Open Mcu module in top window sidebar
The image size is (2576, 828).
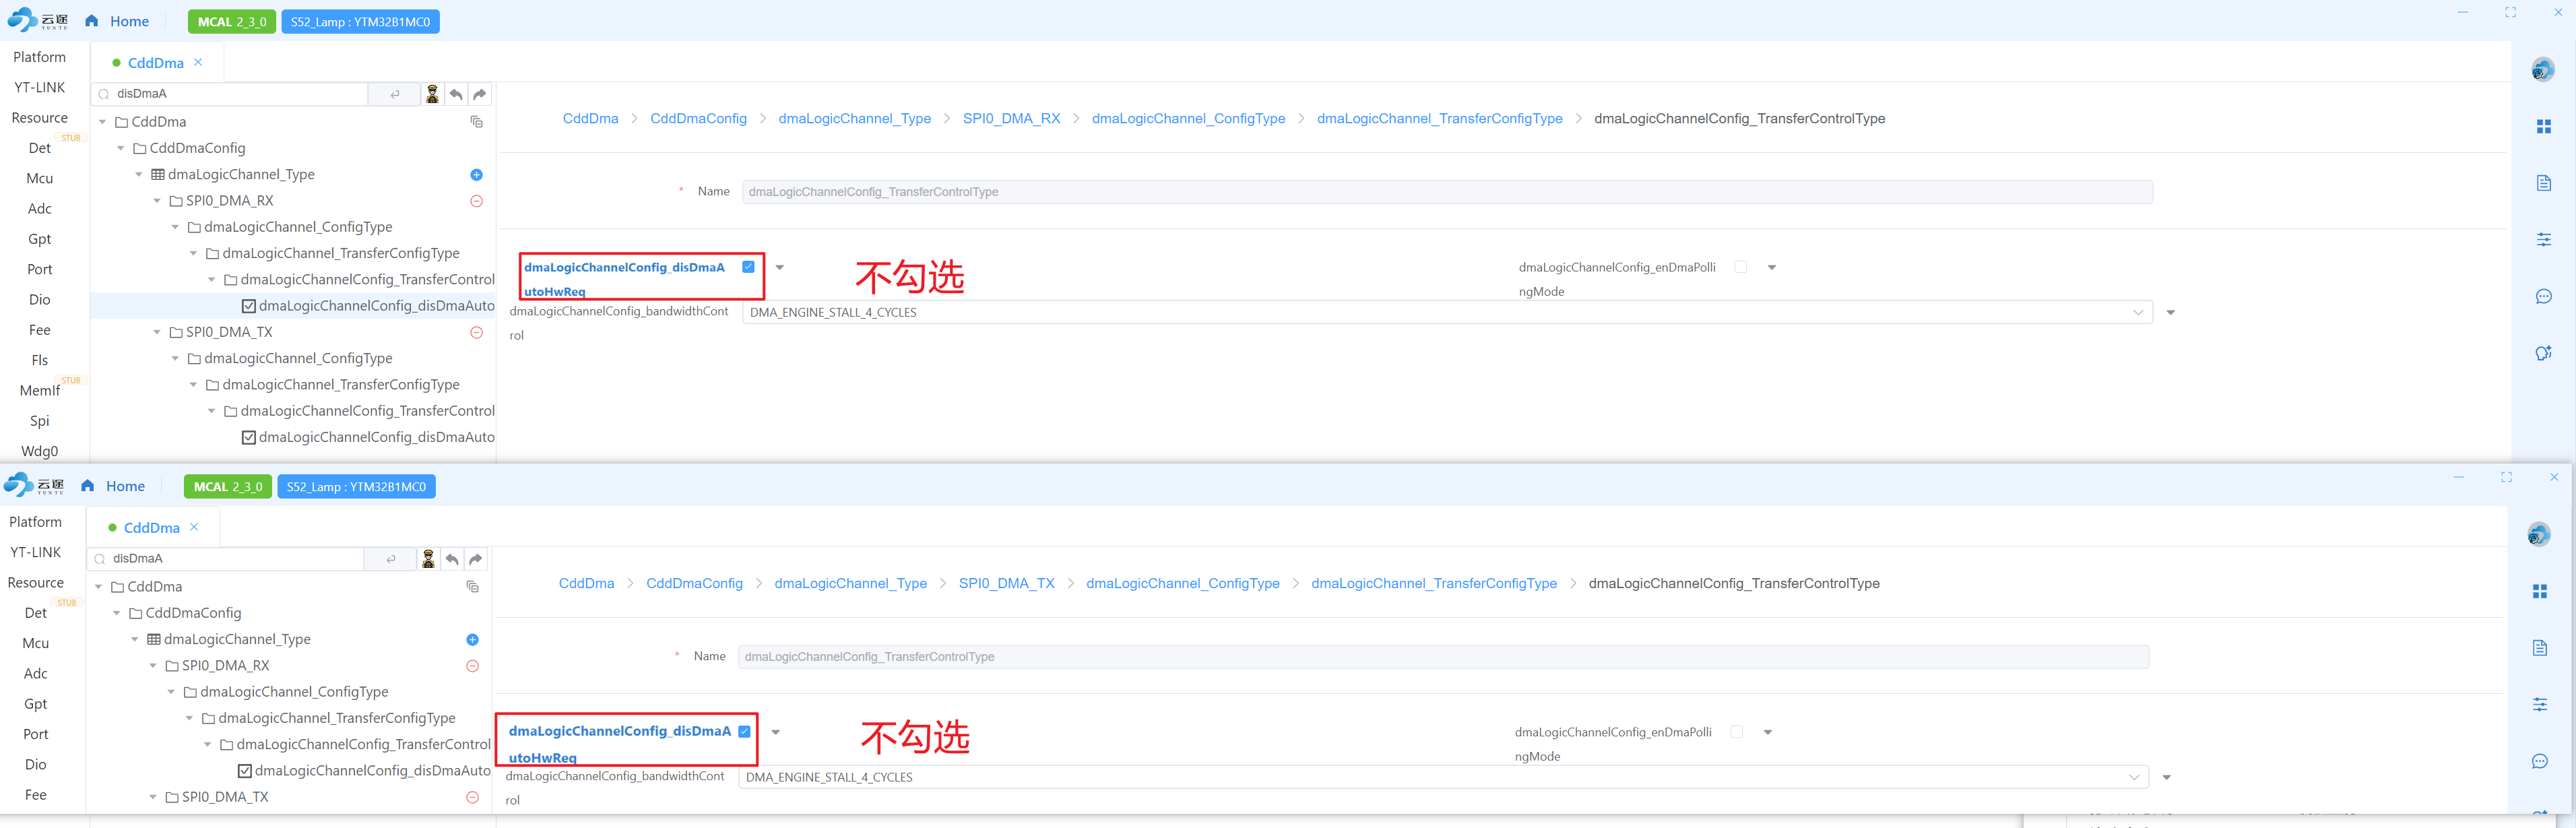point(40,178)
